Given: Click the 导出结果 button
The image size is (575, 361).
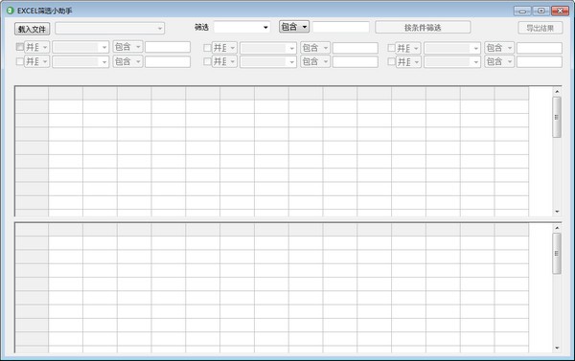Looking at the screenshot, I should (540, 28).
